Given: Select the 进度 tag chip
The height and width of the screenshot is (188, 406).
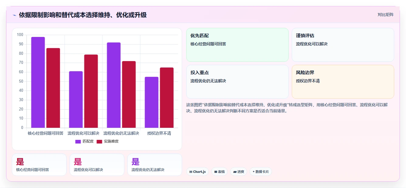Looking at the screenshot, I should click(x=239, y=172).
